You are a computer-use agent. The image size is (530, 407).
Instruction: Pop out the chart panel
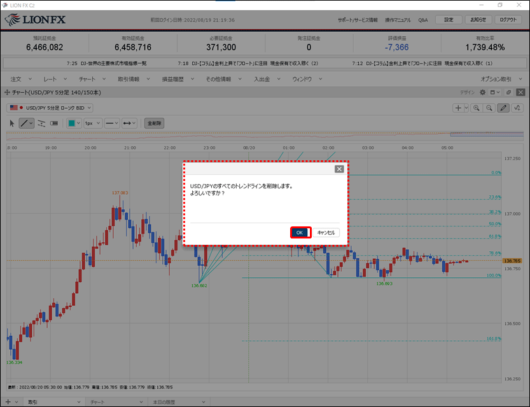coord(508,92)
